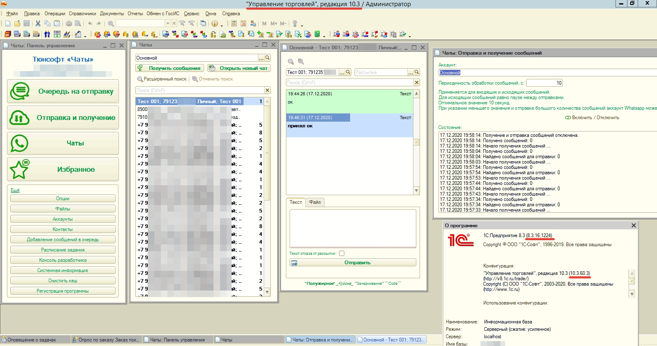Clear the chat list search with X
Screen dimensions: 657x346
267,90
